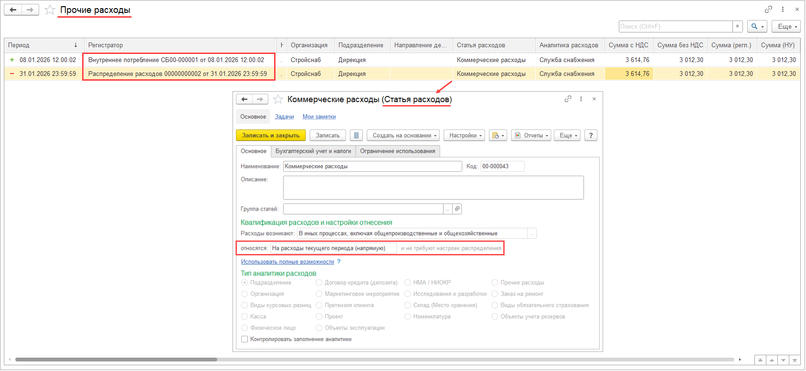Expand the Создать на основании dropdown
Viewport: 806px width, 371px height.
pyautogui.click(x=404, y=136)
